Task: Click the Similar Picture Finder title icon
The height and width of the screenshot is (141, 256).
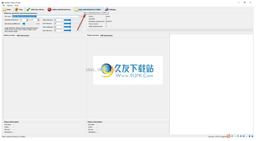Action: (x=3, y=2)
